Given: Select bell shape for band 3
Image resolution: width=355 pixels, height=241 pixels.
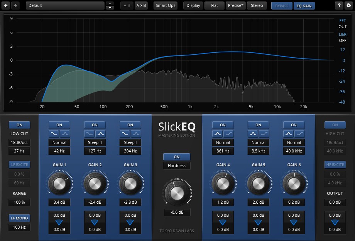Looking at the screenshot, I should 136,134.
